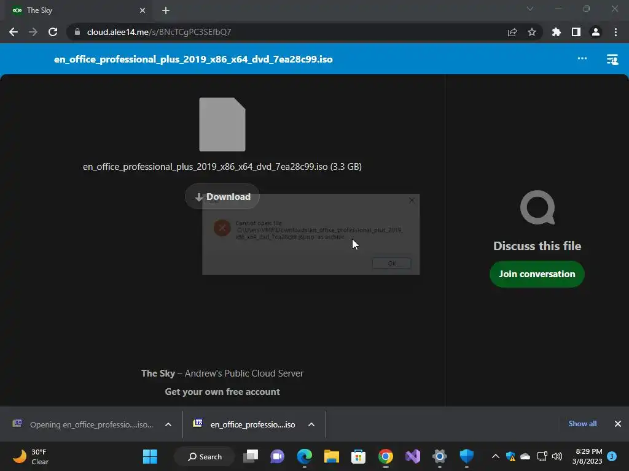Click the OneDrive cloud tray icon

[x=525, y=456]
